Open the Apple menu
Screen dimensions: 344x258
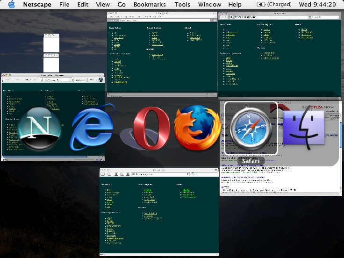pos(12,5)
